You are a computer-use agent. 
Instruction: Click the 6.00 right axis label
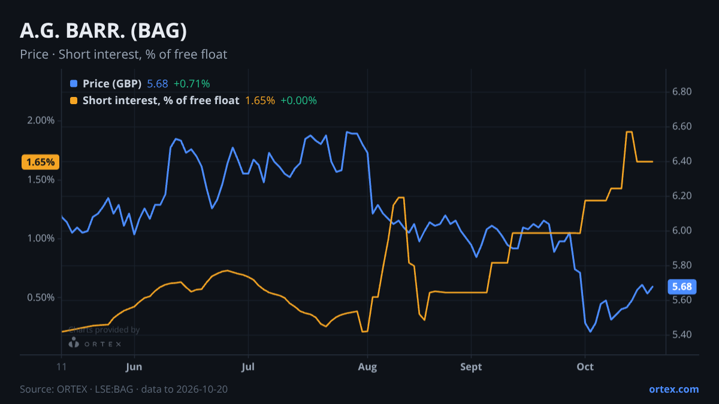(682, 231)
